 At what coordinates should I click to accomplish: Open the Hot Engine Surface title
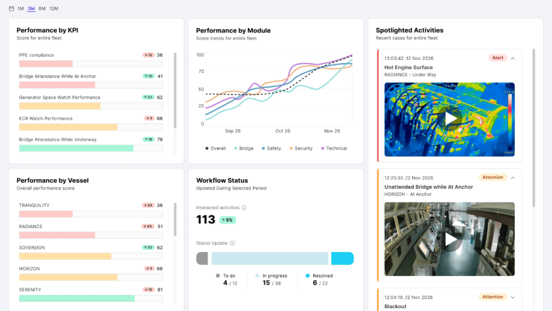pyautogui.click(x=409, y=67)
